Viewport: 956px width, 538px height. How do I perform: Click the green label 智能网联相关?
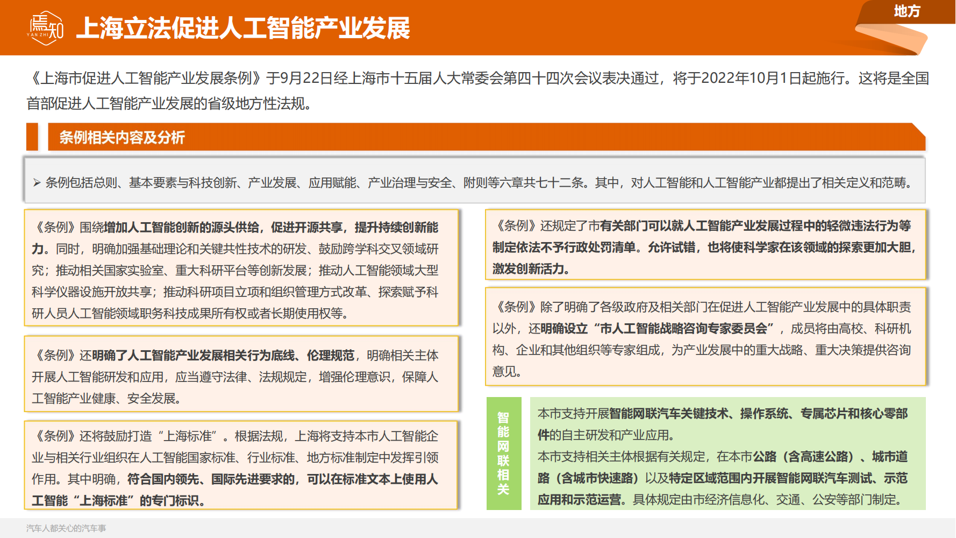point(503,453)
